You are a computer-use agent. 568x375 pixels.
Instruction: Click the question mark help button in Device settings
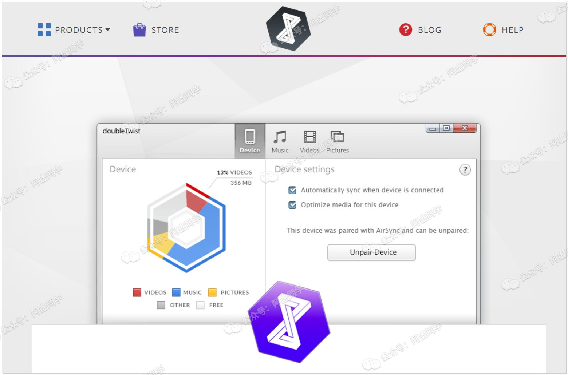465,170
